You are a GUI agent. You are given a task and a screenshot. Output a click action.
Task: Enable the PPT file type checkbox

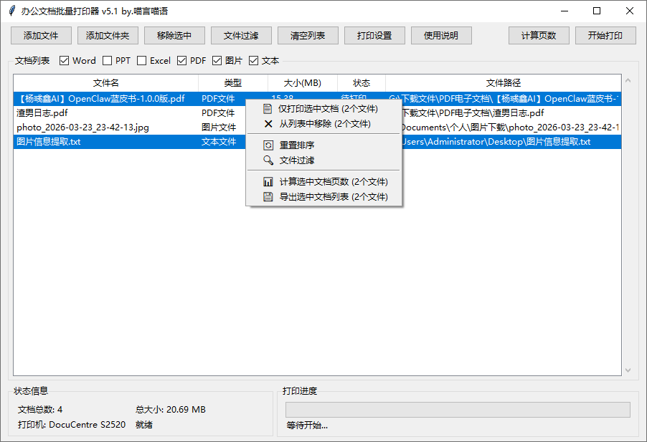108,61
